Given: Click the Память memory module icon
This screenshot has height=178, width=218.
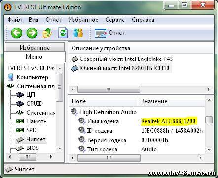Looking at the screenshot, I should coord(20,121).
